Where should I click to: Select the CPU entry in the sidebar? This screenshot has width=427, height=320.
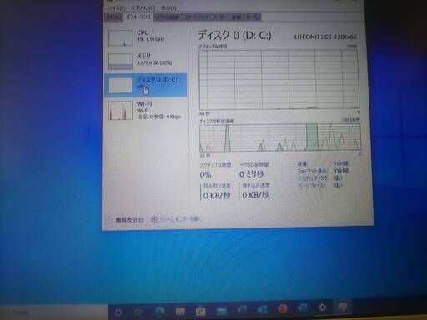point(146,37)
